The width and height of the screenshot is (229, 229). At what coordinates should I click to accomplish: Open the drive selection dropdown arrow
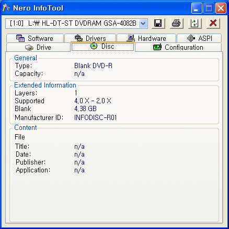click(143, 23)
